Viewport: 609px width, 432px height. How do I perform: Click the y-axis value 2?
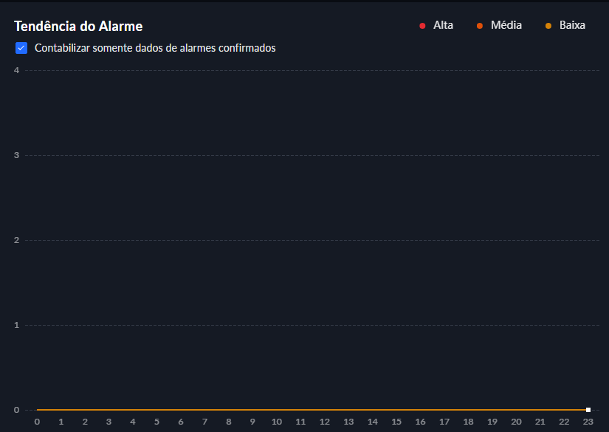click(16, 240)
